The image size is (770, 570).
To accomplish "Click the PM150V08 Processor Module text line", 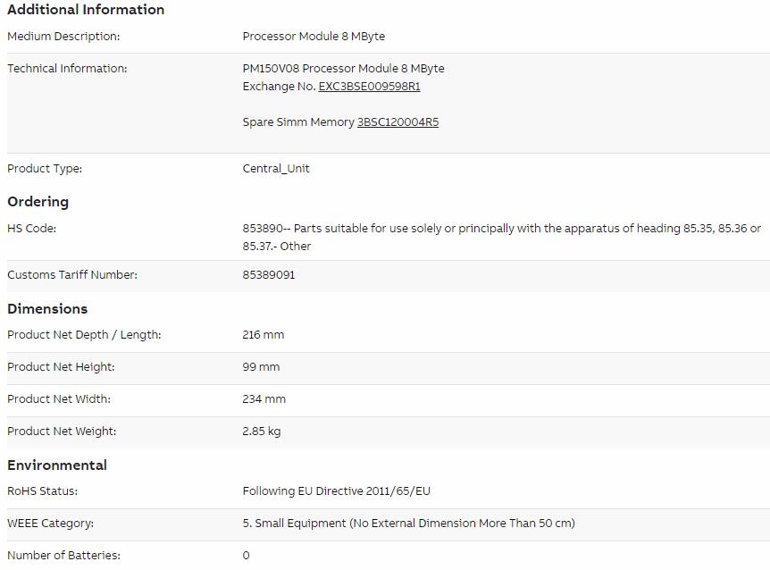I will 343,69.
